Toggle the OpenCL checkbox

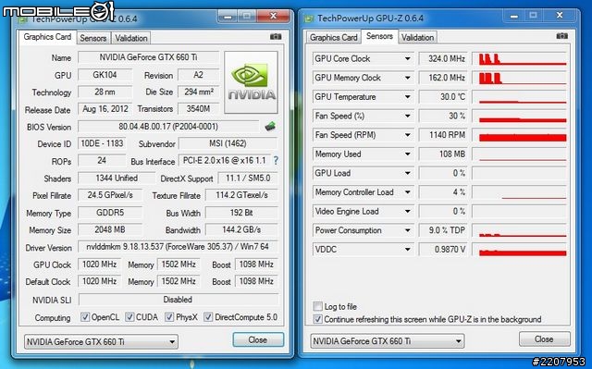click(85, 317)
